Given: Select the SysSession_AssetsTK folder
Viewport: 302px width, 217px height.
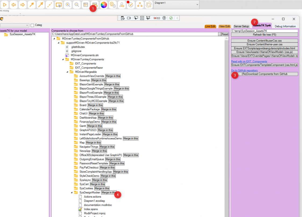Looking at the screenshot, I should click(x=22, y=34).
